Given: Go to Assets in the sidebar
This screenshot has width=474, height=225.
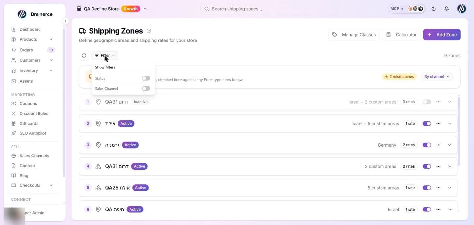Looking at the screenshot, I should [26, 81].
